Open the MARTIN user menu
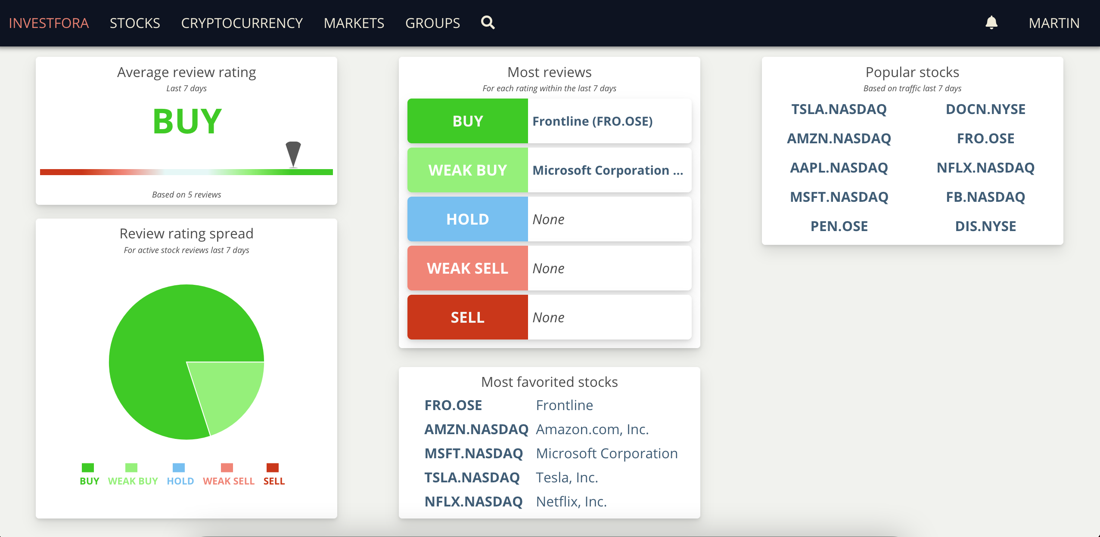 1053,23
